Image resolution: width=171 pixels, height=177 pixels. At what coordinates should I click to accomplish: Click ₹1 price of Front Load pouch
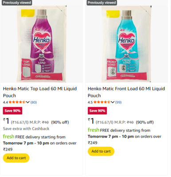click(x=91, y=121)
